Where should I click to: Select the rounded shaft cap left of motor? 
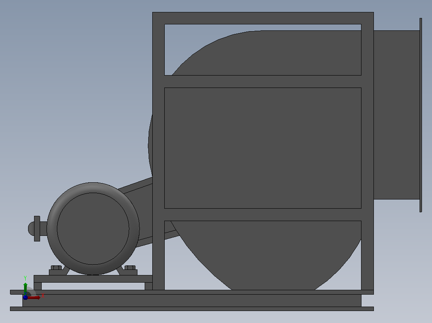click(x=31, y=228)
